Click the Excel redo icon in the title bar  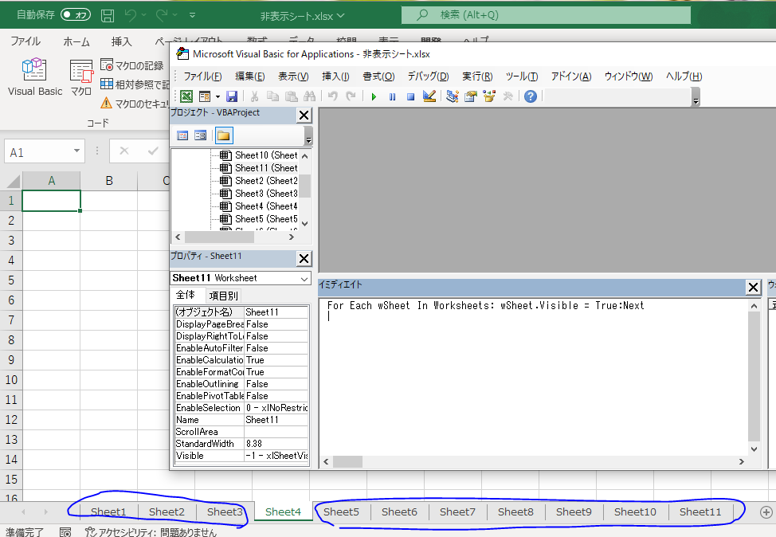162,15
